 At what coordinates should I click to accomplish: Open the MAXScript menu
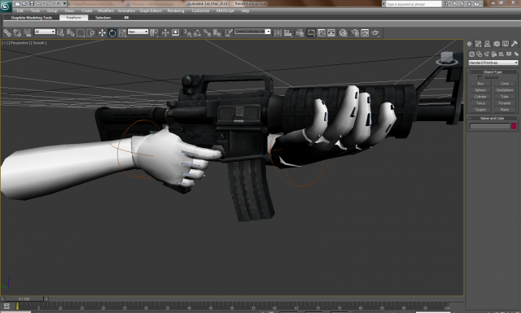[225, 11]
